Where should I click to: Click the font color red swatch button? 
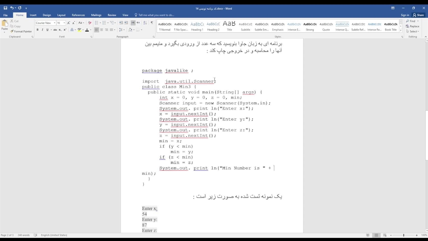point(87,30)
